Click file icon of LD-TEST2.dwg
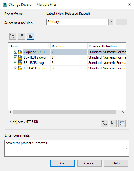 (x=20, y=57)
